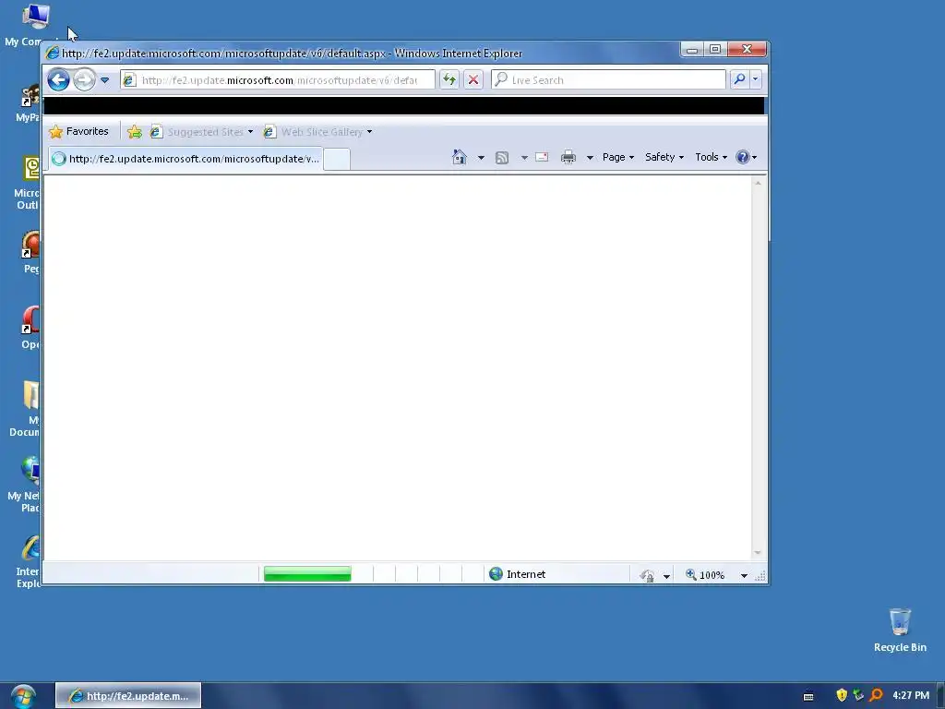Expand the zoom level dropdown arrow

click(745, 576)
